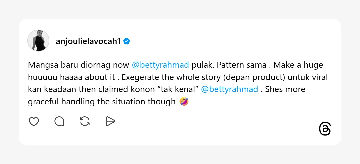Like the post with the heart icon

tap(34, 122)
